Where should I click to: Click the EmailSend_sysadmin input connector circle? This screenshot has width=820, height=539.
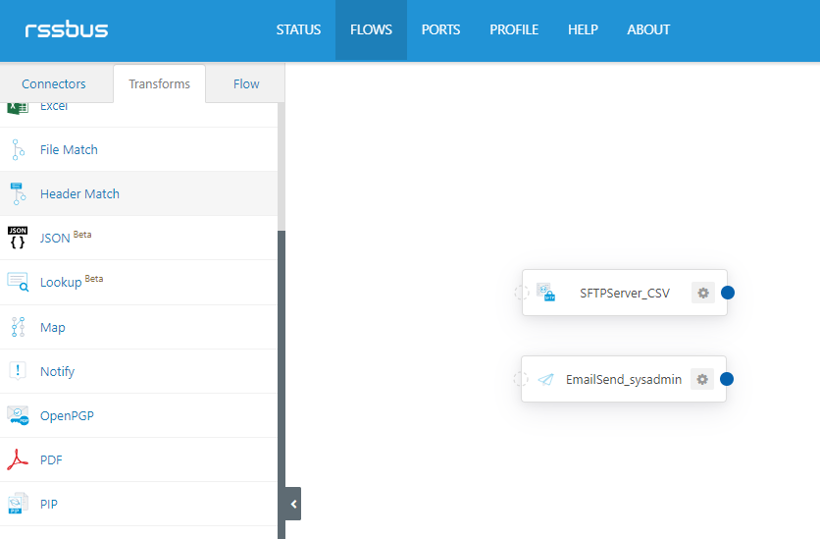[x=520, y=379]
